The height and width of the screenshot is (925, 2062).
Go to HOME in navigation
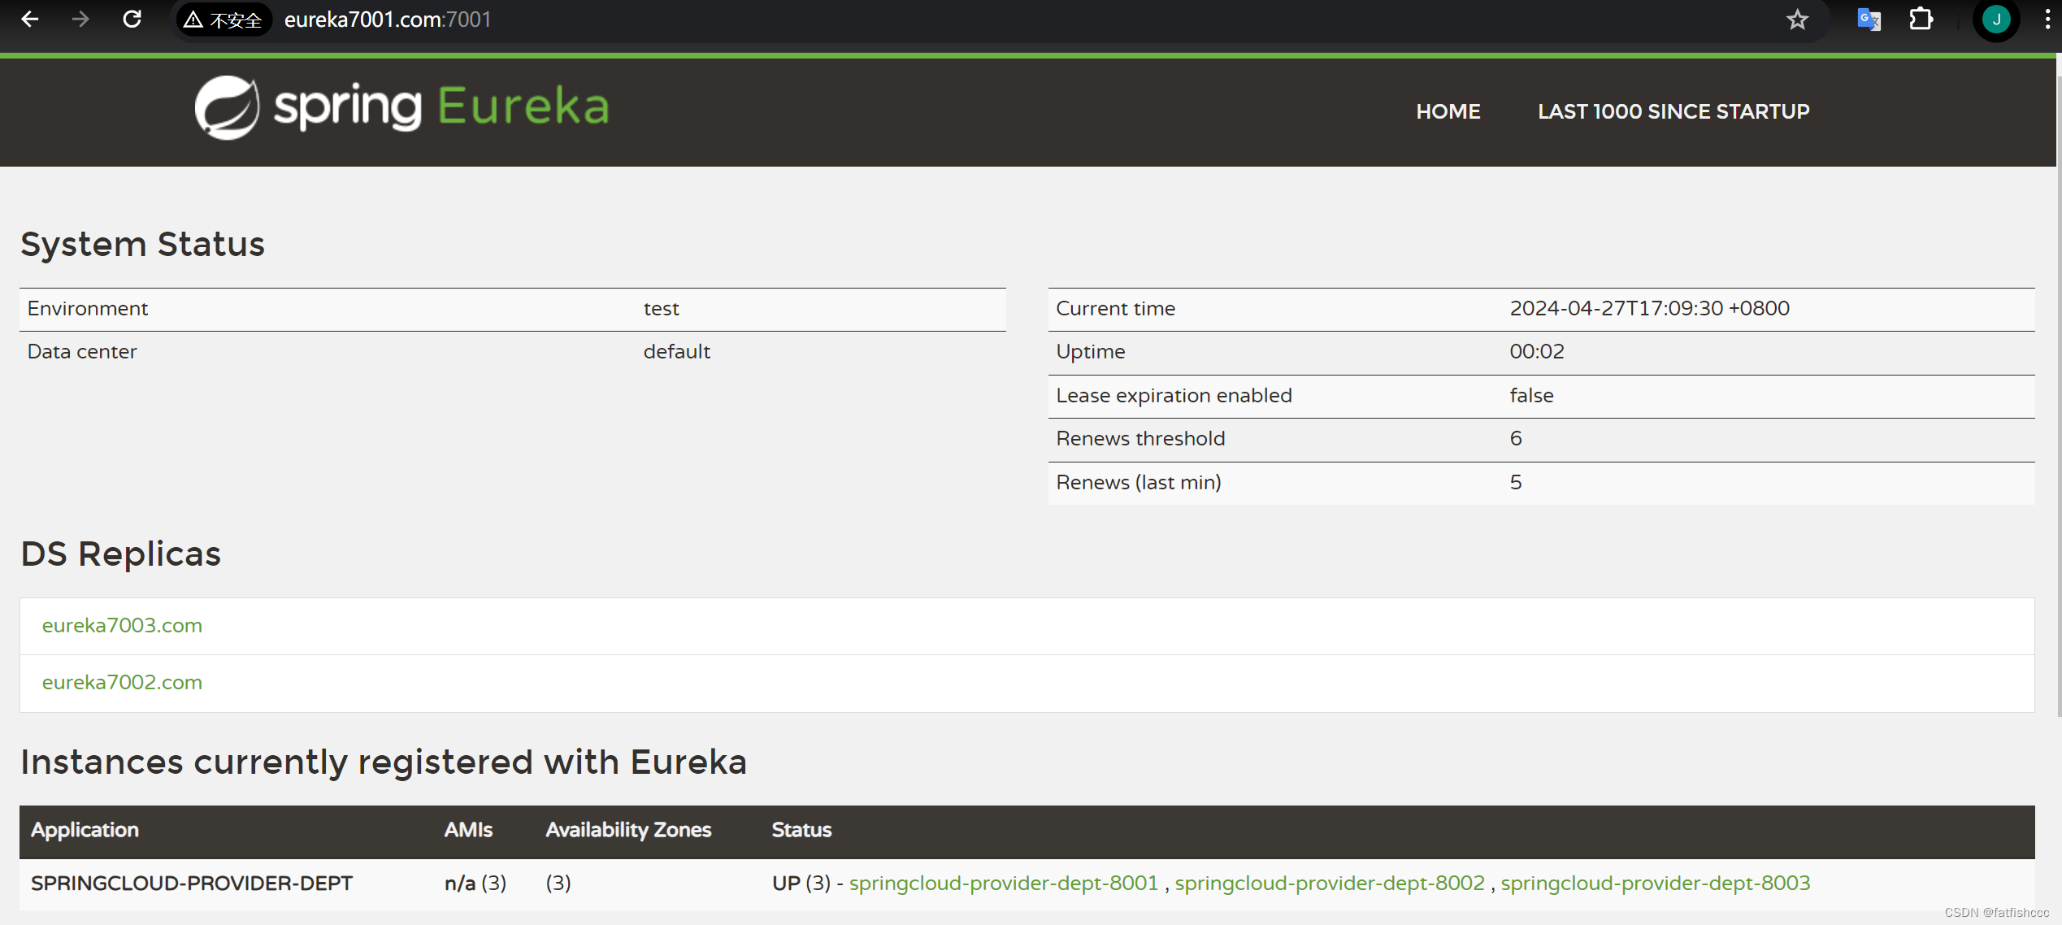[1448, 111]
